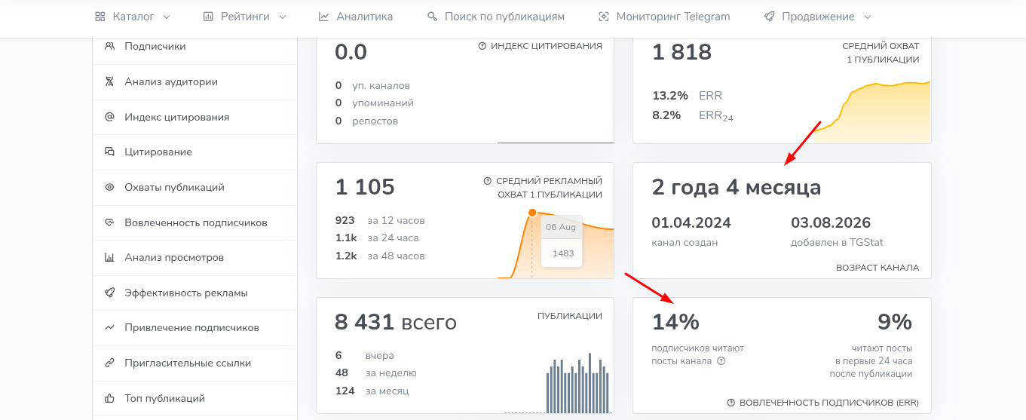Click the trend icon for Привлечение подписчиков
This screenshot has height=420, width=1026.
tap(109, 327)
